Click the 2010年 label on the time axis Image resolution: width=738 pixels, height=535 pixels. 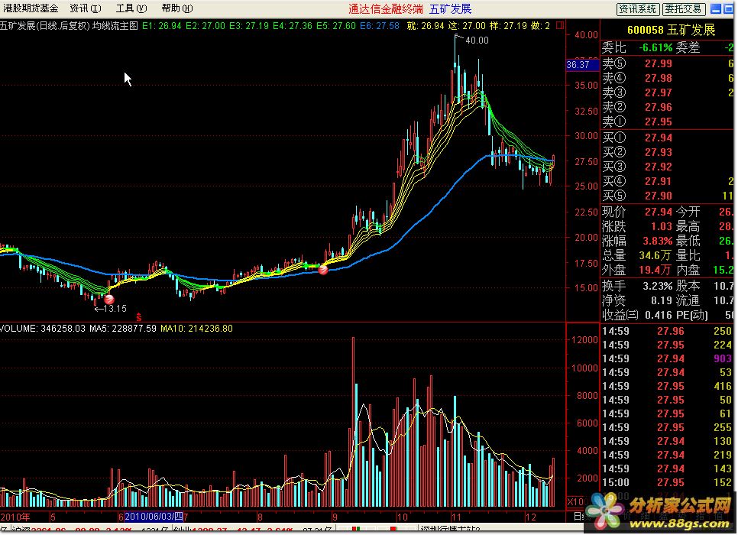tap(15, 517)
